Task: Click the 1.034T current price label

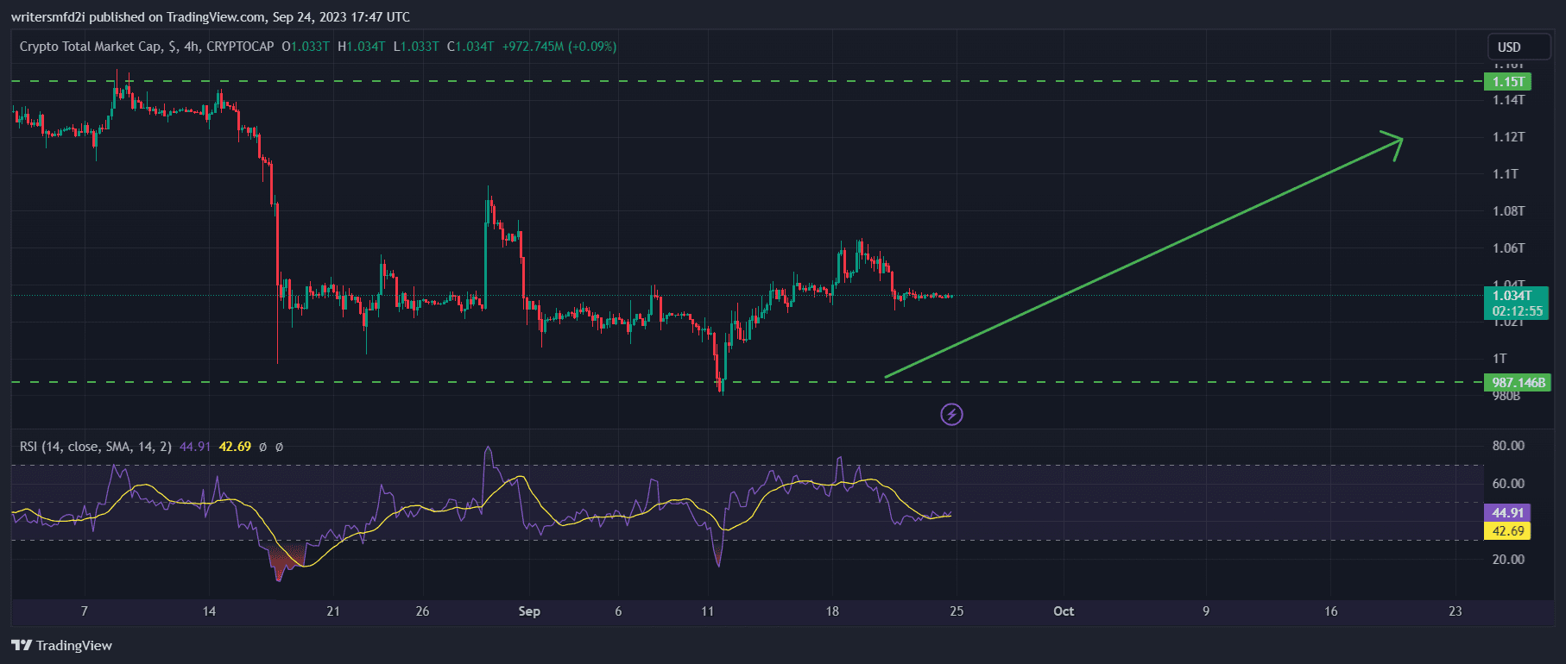Action: point(1516,296)
